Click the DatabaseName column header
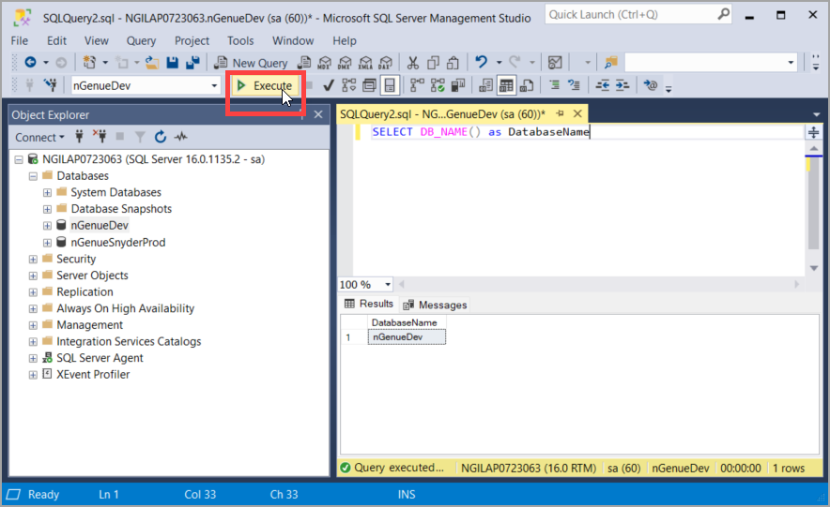 (407, 322)
